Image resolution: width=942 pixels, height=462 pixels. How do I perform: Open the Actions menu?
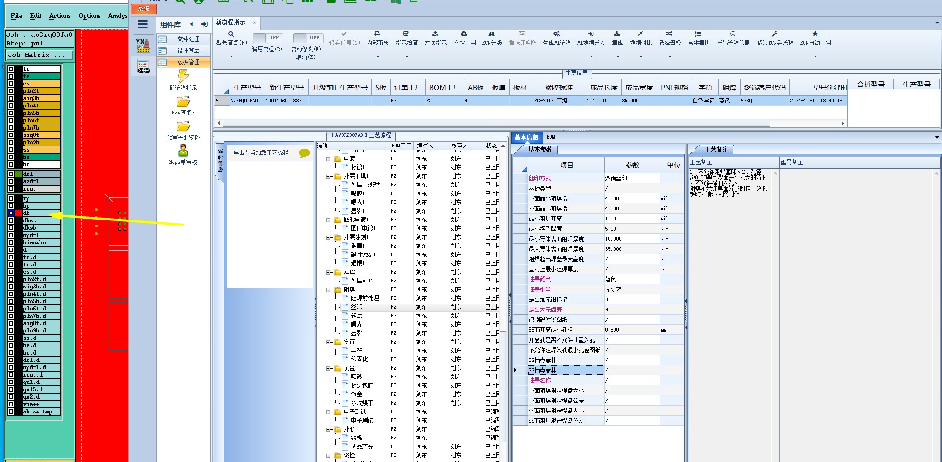[60, 16]
